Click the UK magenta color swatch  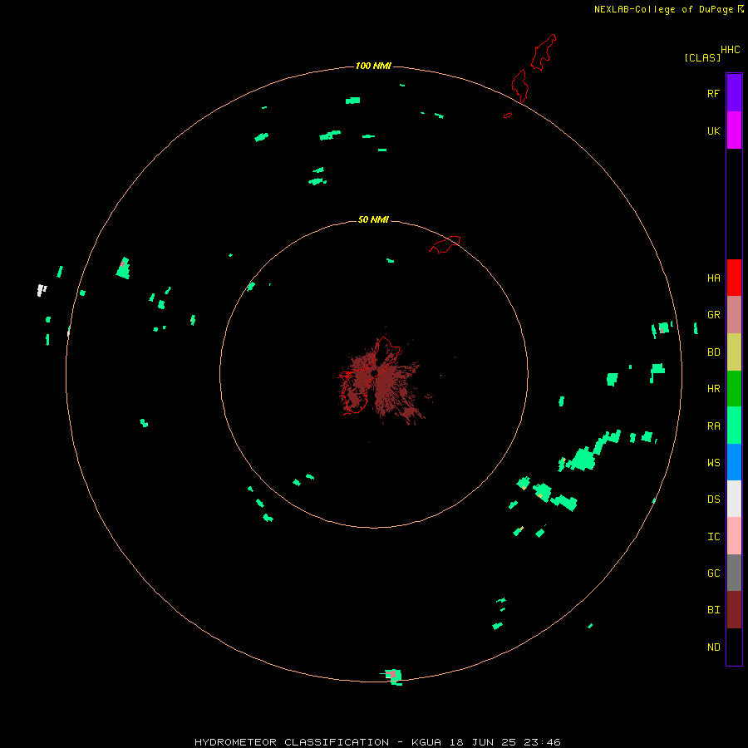(734, 130)
